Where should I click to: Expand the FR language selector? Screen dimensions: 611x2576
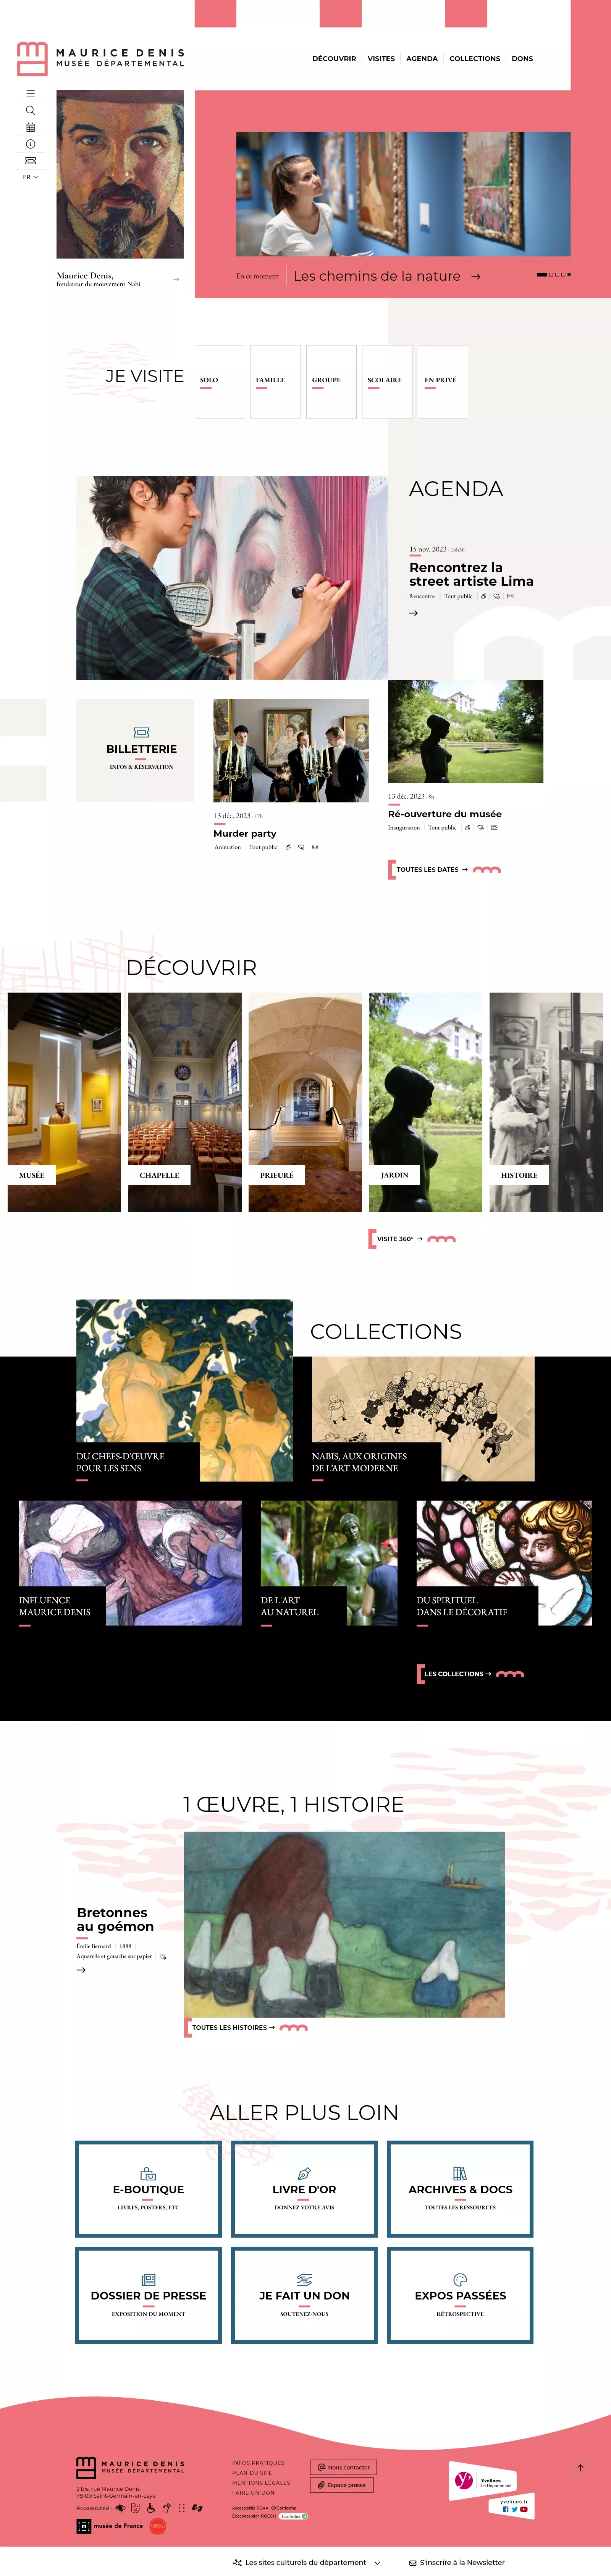coord(30,177)
